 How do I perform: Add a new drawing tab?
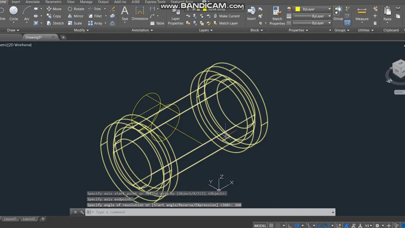point(63,37)
